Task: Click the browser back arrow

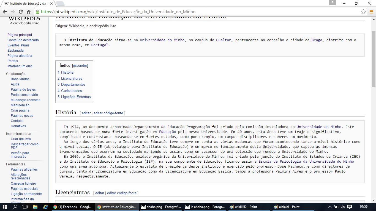Action: 5,12
